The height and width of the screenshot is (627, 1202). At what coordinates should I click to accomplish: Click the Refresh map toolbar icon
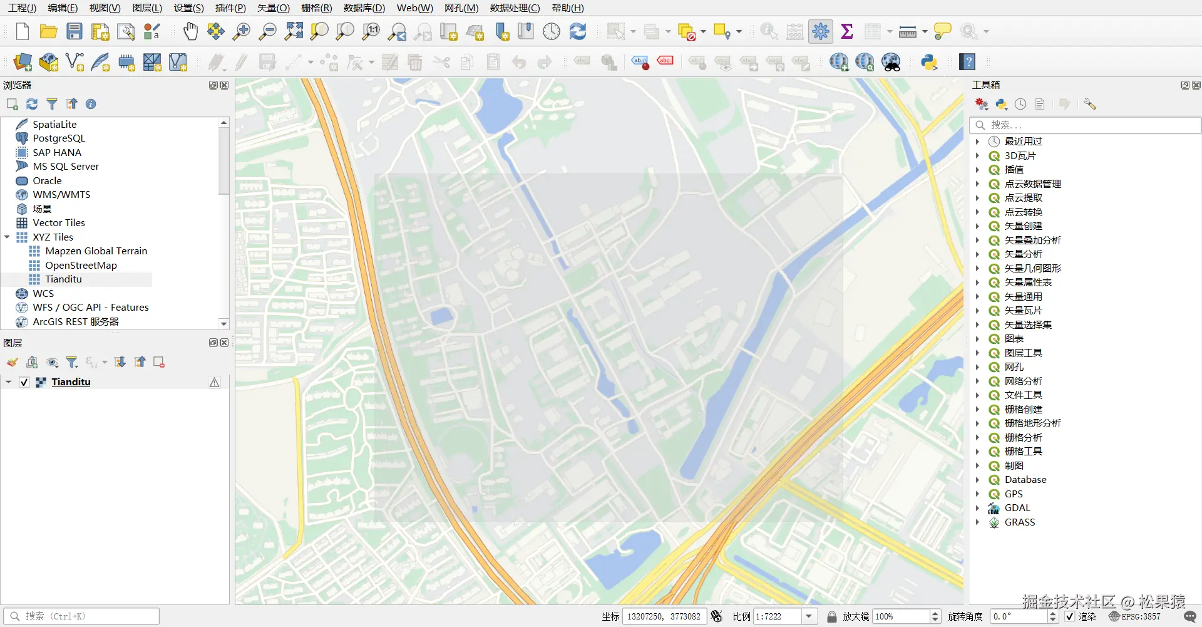(x=577, y=31)
